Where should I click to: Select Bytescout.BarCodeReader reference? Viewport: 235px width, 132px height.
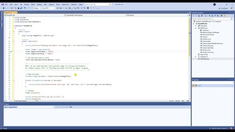[211, 33]
